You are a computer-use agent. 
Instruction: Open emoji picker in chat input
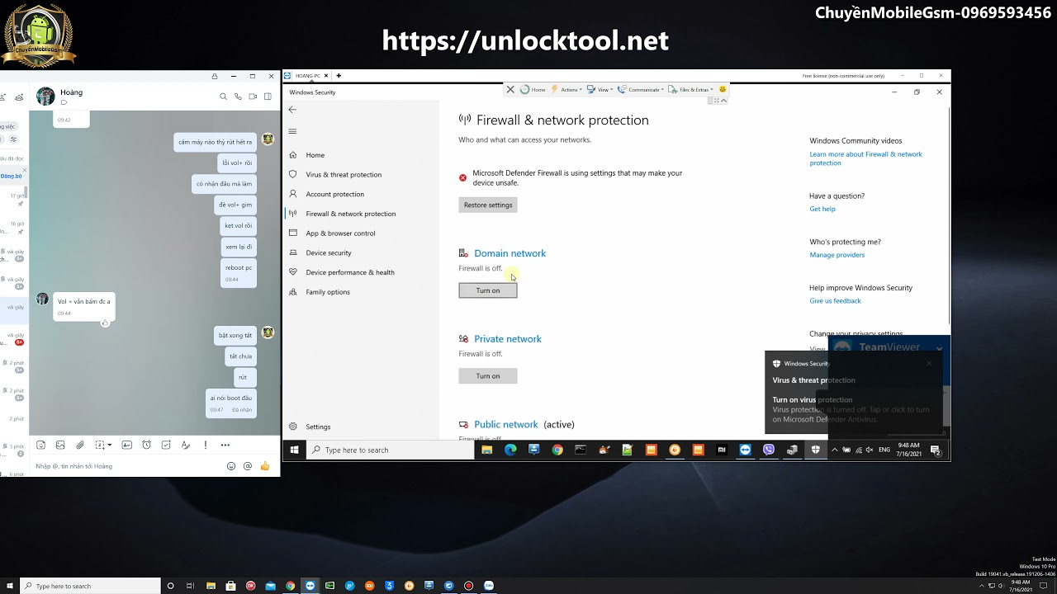coord(231,466)
